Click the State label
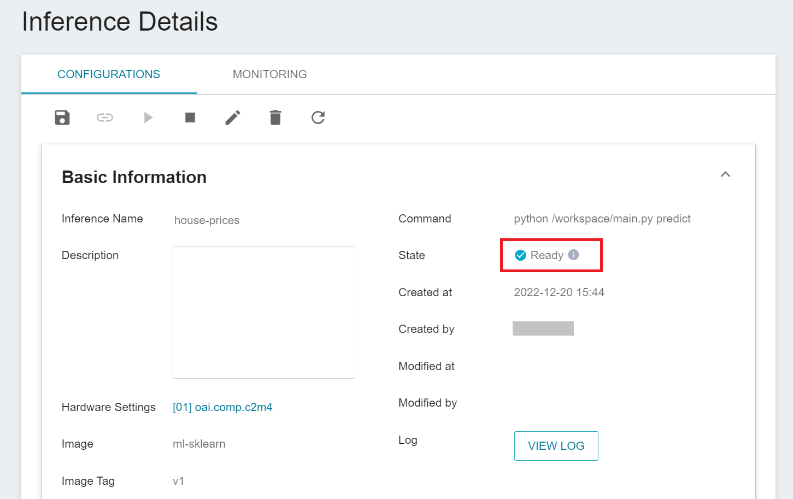793x499 pixels. tap(412, 255)
